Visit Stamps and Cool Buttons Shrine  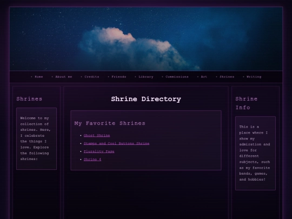point(116,143)
